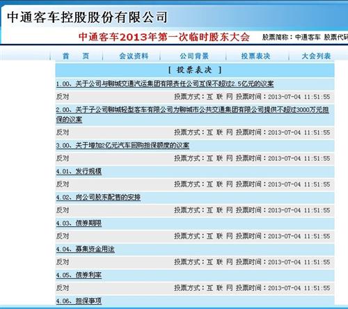Click the 投票表决 section header
Screen dimensions: 348x309
pyautogui.click(x=195, y=70)
